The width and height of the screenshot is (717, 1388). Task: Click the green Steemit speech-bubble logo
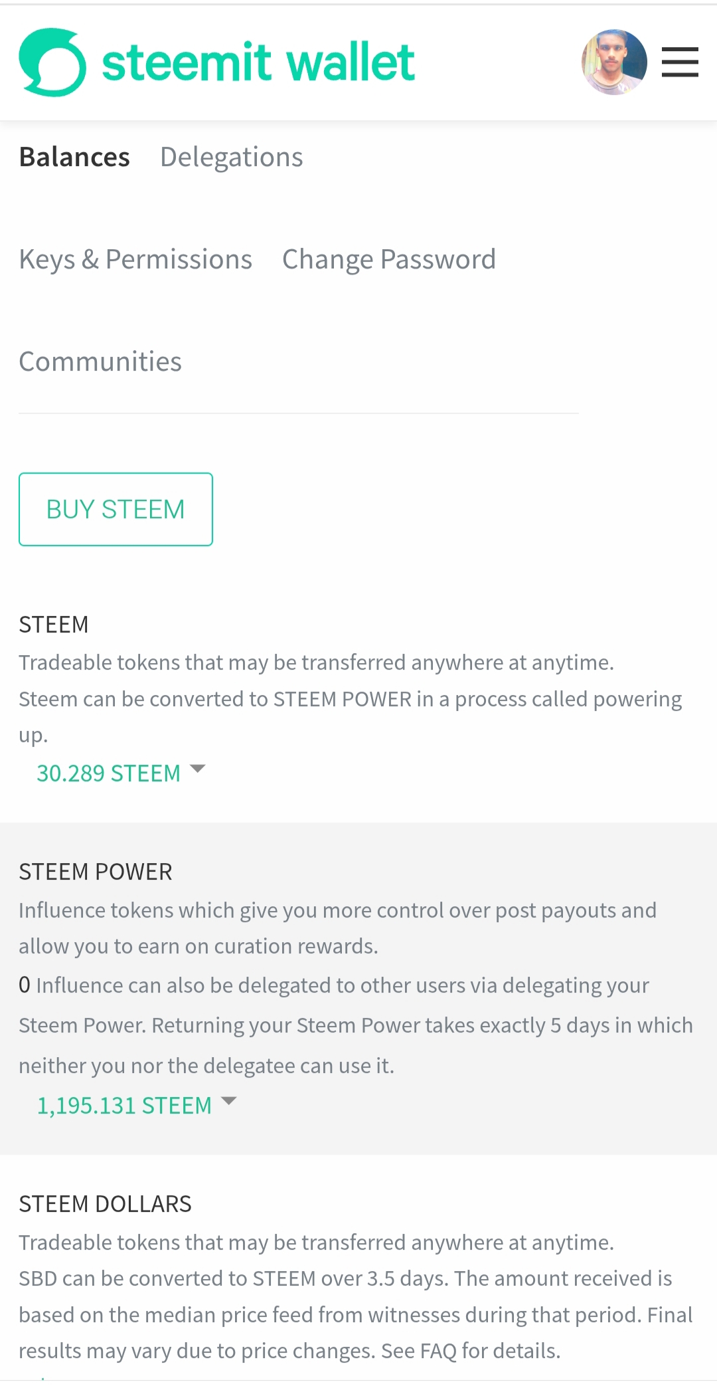point(52,62)
